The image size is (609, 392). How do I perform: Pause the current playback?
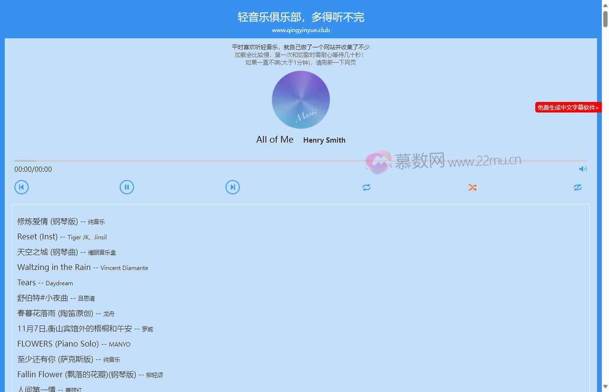coord(127,187)
